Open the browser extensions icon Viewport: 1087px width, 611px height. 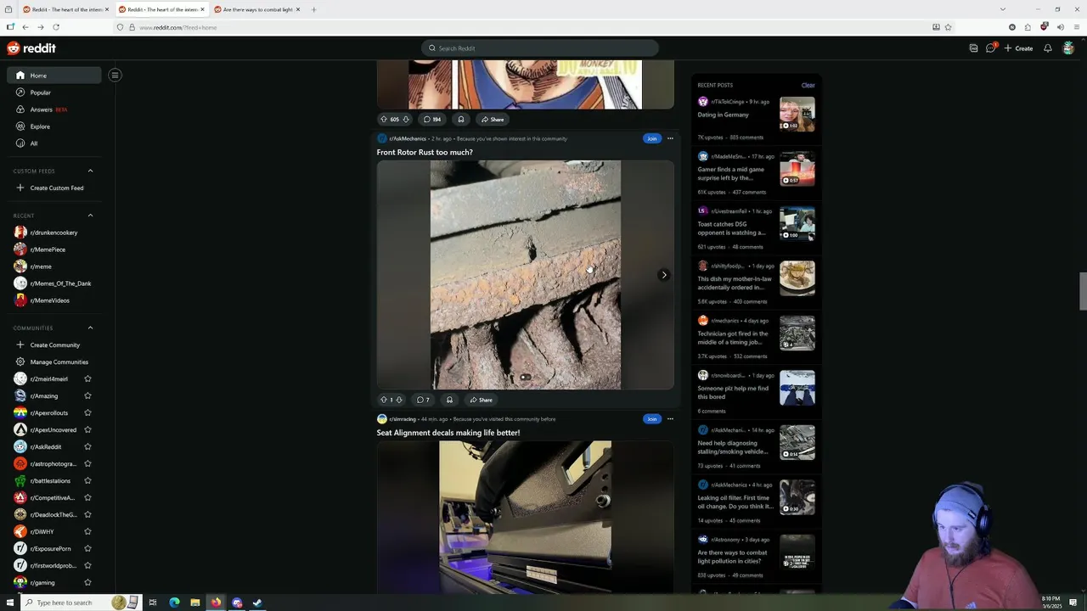1027,27
